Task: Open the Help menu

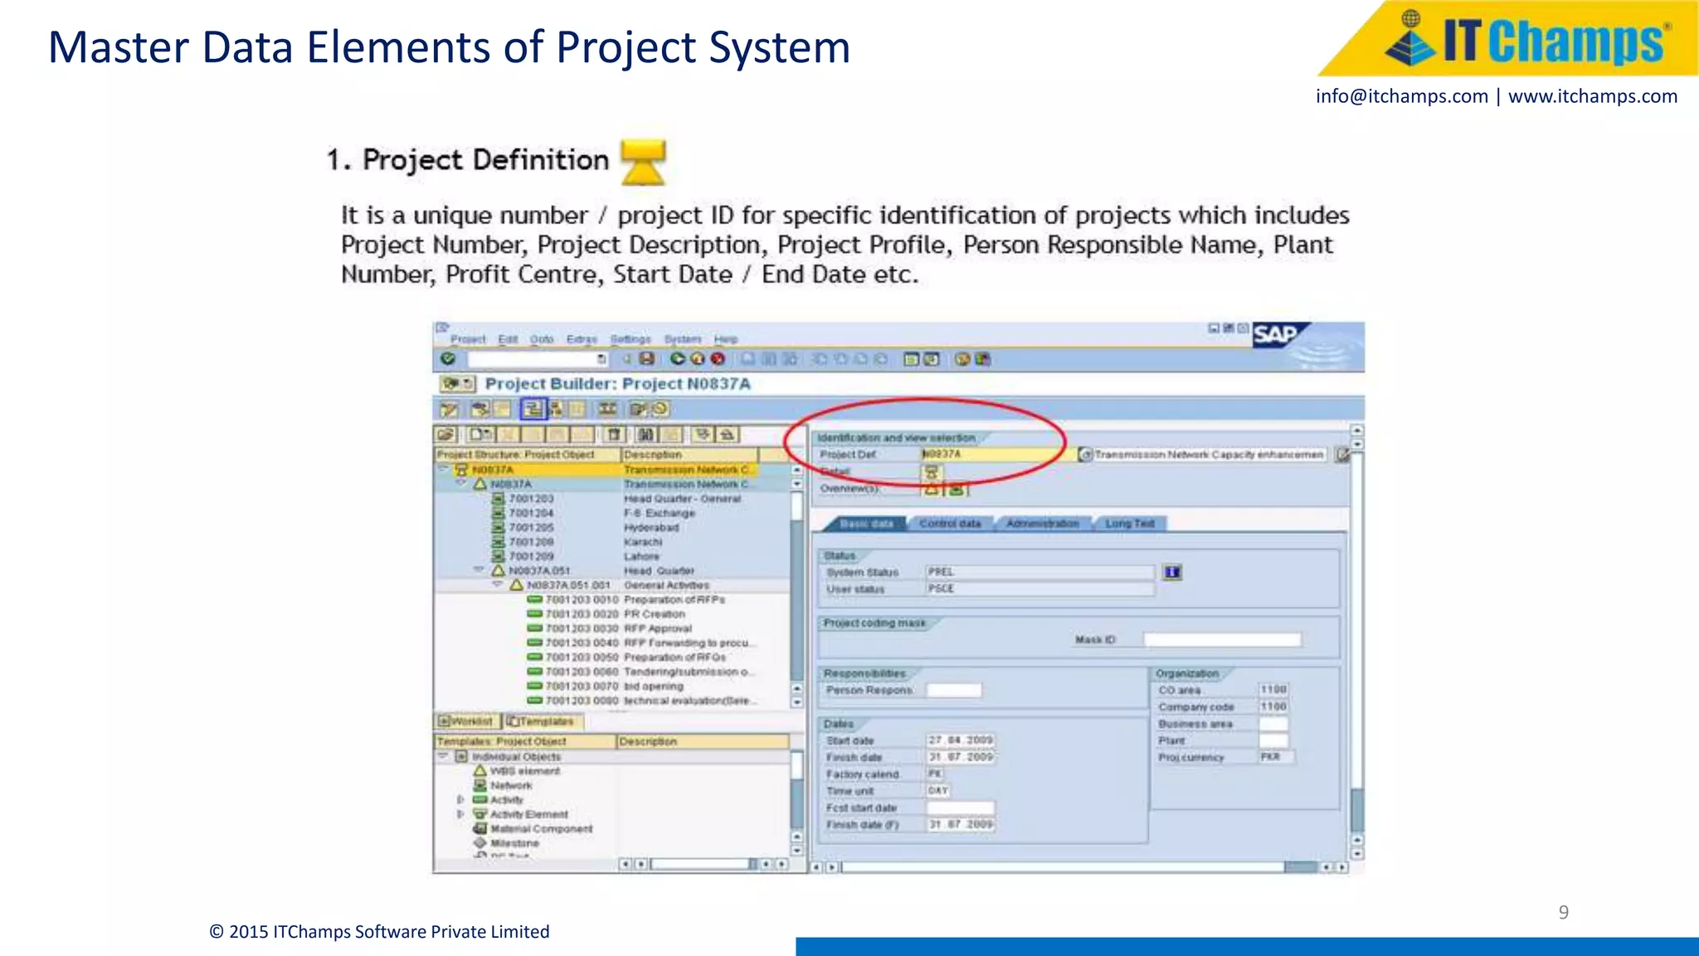Action: (726, 339)
